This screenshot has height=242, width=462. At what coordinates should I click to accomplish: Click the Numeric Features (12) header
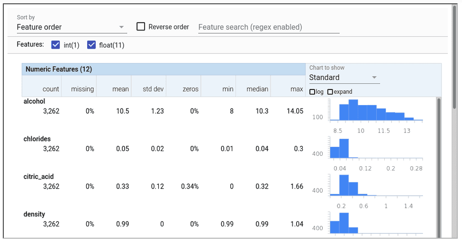59,69
